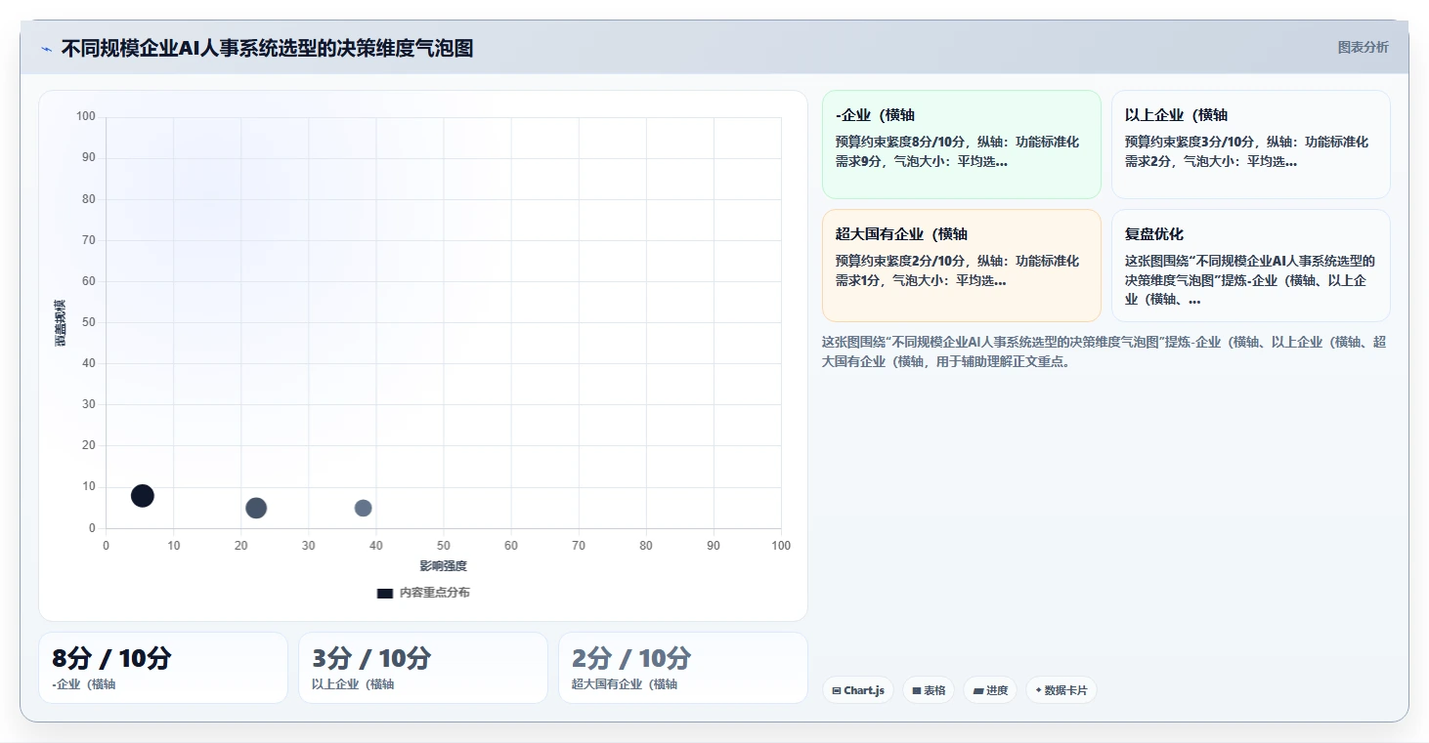The width and height of the screenshot is (1429, 743).
Task: Click the 数据卡片 chip icon
Action: (x=1039, y=690)
